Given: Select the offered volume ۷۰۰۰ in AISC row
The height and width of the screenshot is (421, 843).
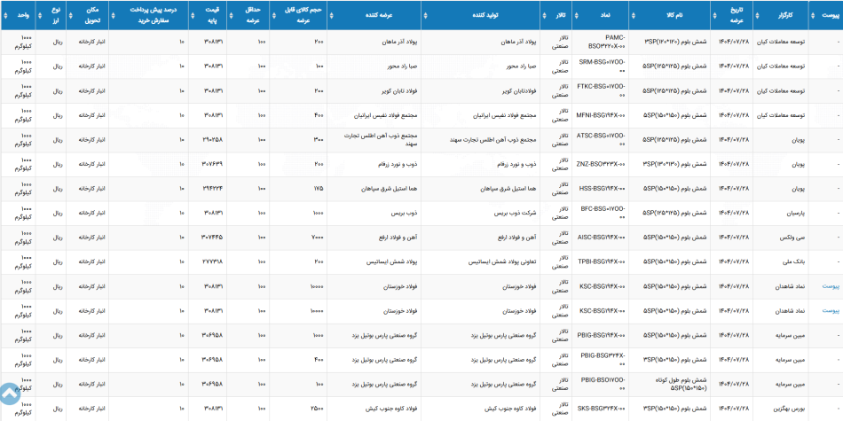Looking at the screenshot, I should click(317, 238).
